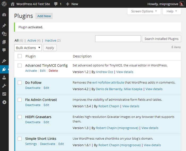Open the Bulk Actions dropdown
The height and width of the screenshot is (151, 186).
pos(28,48)
